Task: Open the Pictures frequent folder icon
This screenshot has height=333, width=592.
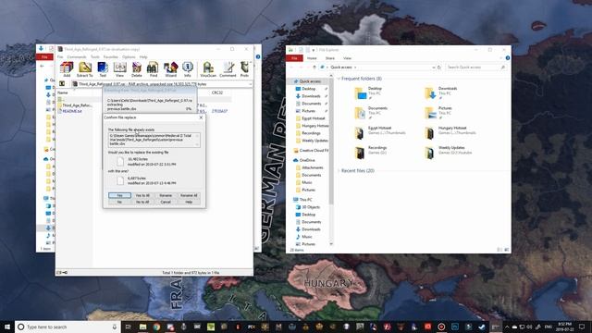Action: (x=430, y=113)
